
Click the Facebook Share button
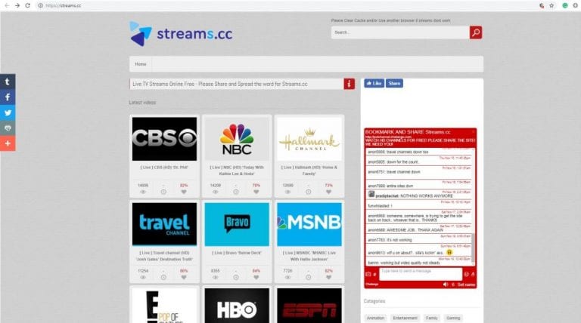(394, 84)
